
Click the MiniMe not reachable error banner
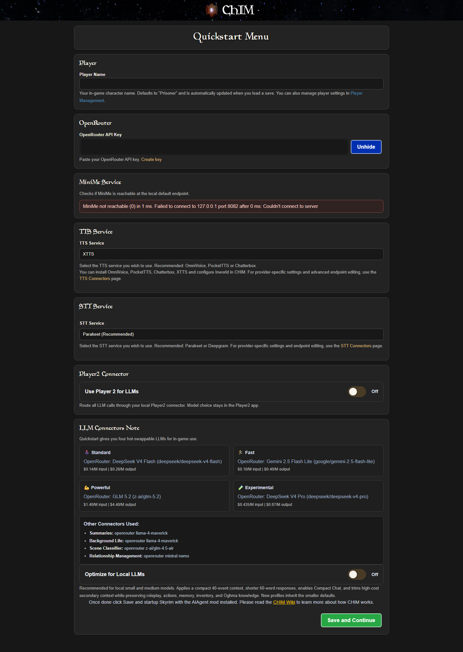231,206
